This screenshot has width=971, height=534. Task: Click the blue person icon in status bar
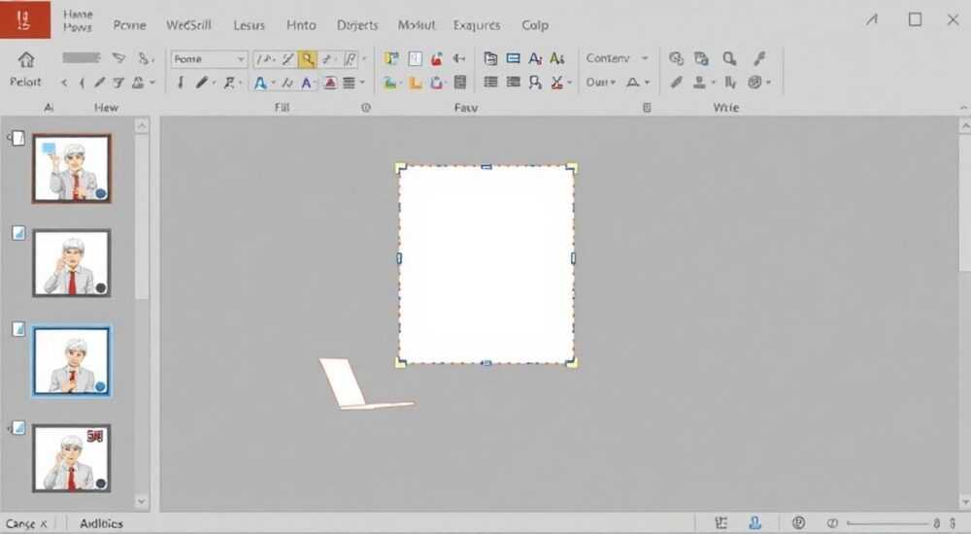(754, 523)
